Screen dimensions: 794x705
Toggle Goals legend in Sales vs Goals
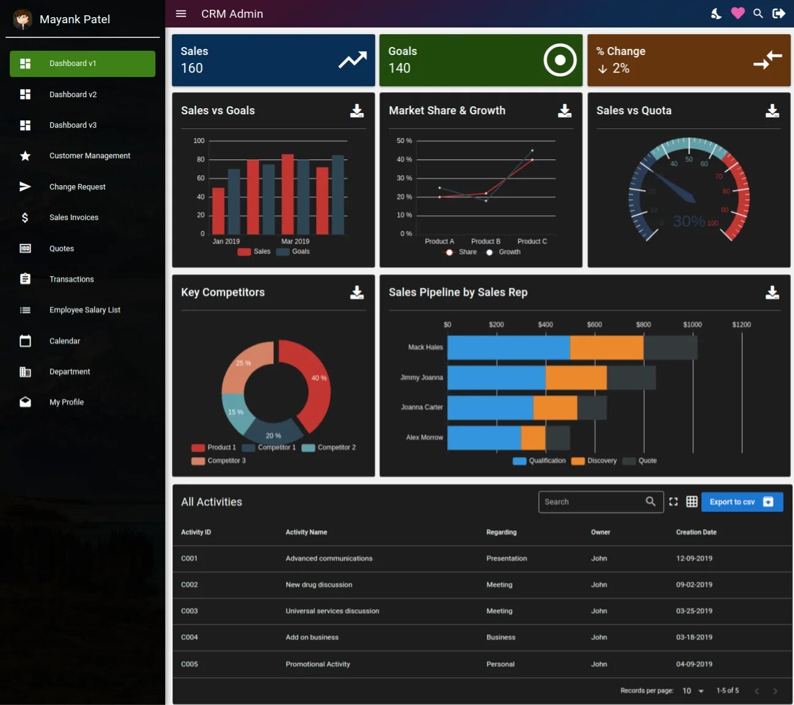click(x=293, y=252)
